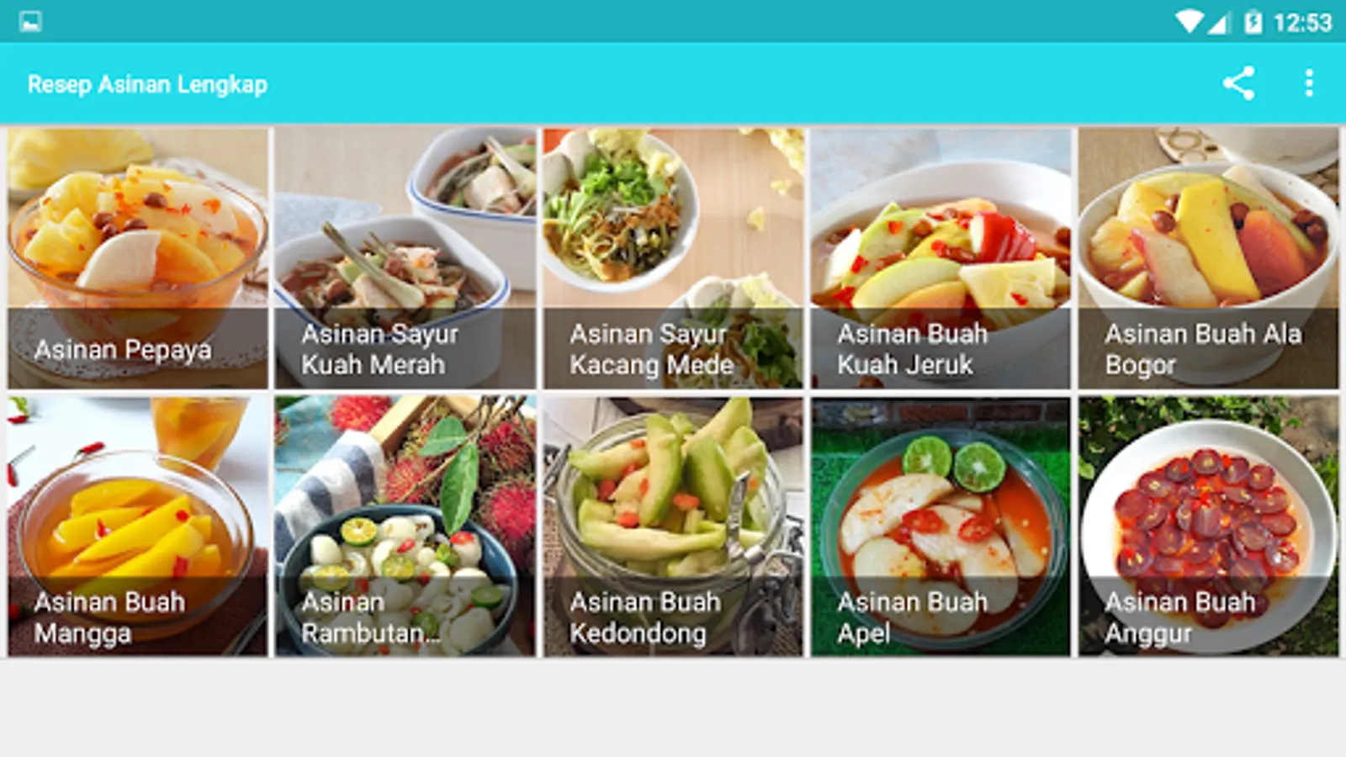Click the image notification icon in the status bar
The height and width of the screenshot is (757, 1346).
click(30, 21)
